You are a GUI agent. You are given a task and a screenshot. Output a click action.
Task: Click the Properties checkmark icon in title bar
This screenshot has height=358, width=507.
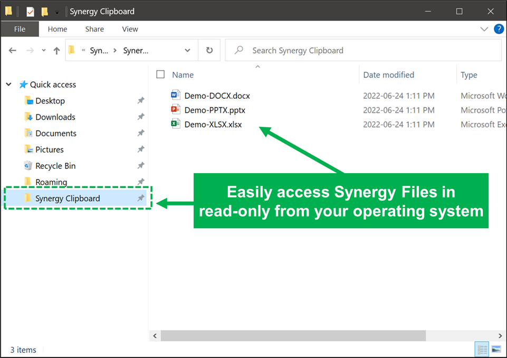tap(30, 12)
